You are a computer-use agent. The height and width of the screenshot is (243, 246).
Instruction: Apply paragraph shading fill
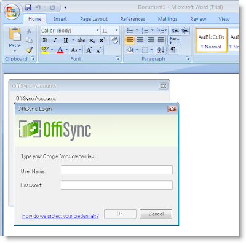[x=130, y=50]
